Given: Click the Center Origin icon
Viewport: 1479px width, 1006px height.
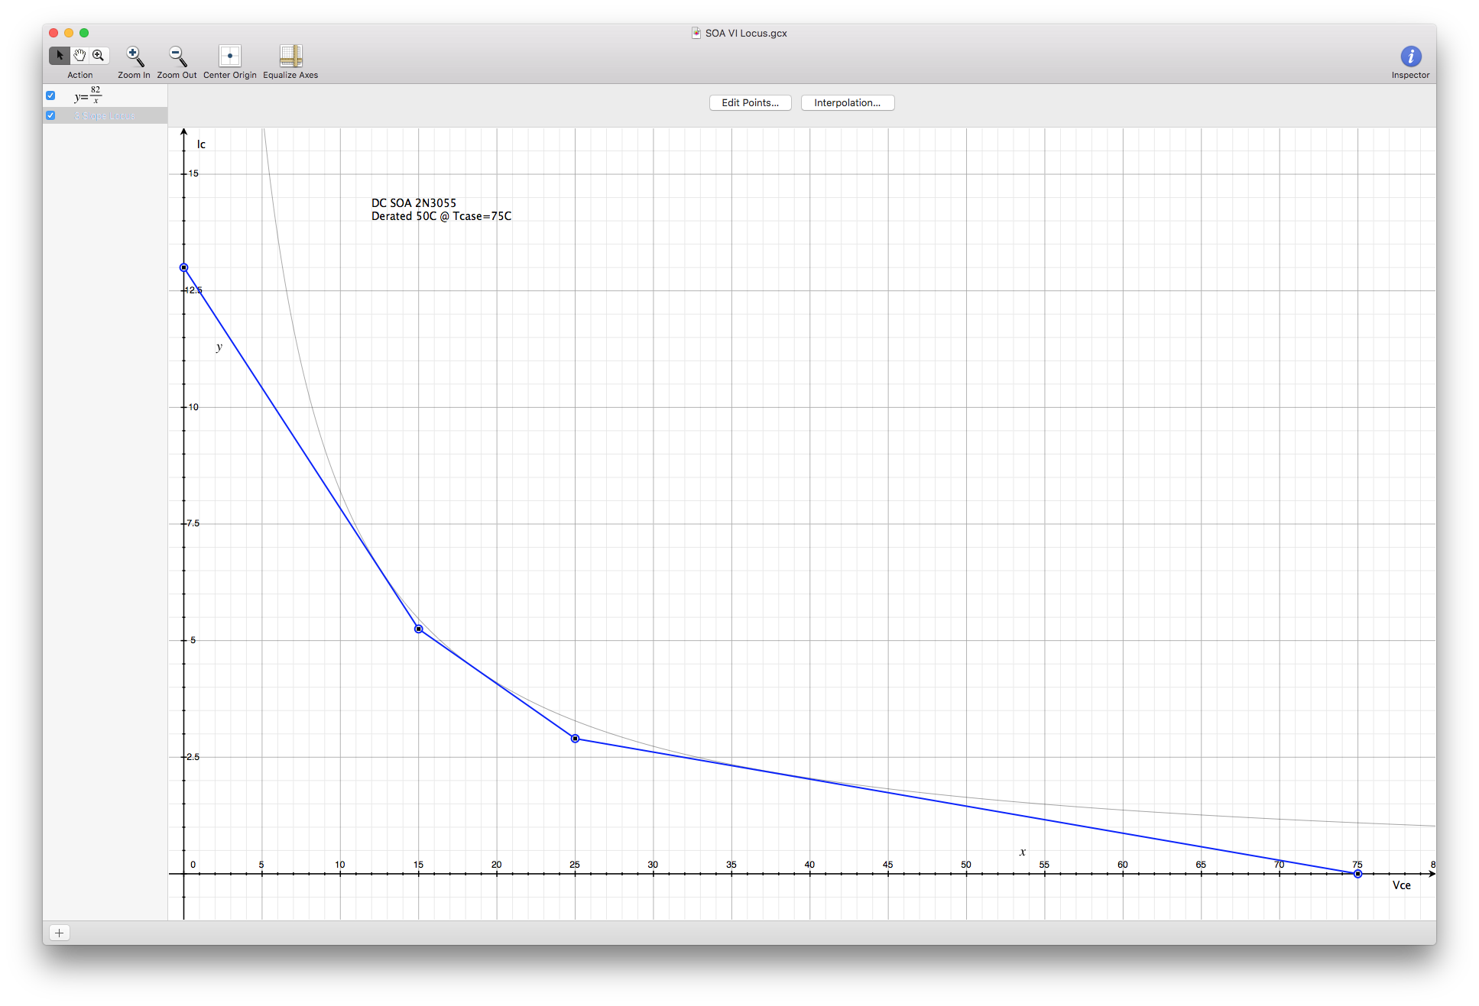Looking at the screenshot, I should tap(230, 56).
